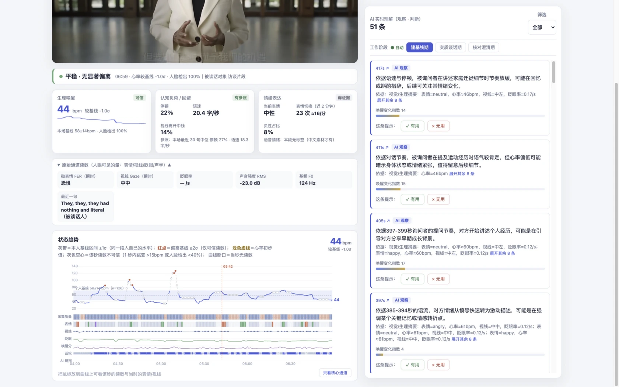Collapse the 原始通道读数 section triangle
The width and height of the screenshot is (619, 387).
[59, 165]
